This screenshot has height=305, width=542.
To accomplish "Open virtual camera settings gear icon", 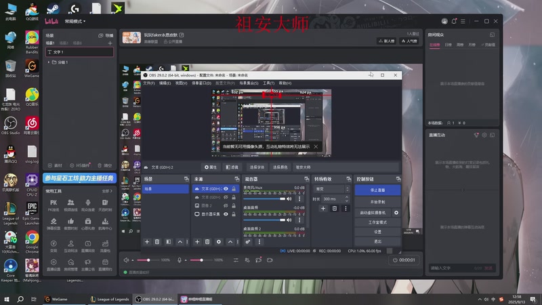I will [396, 213].
